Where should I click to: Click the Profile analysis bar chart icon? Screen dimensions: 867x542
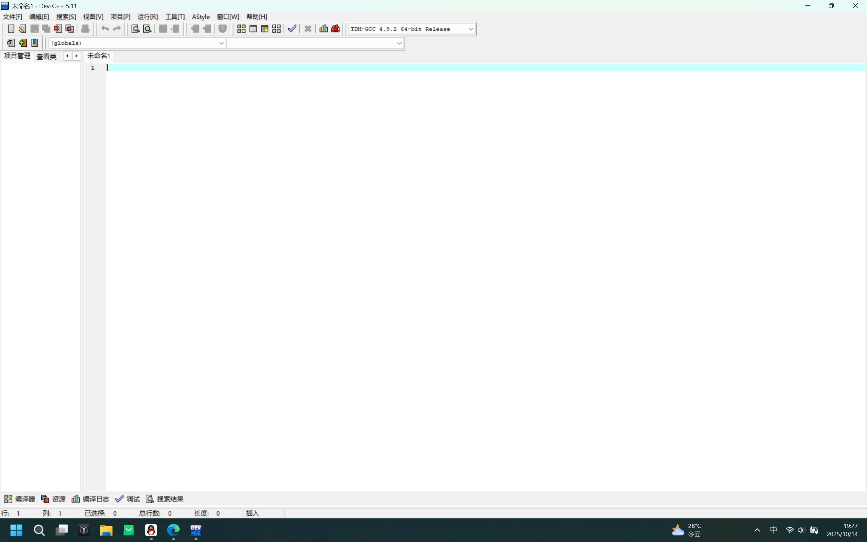coord(324,29)
